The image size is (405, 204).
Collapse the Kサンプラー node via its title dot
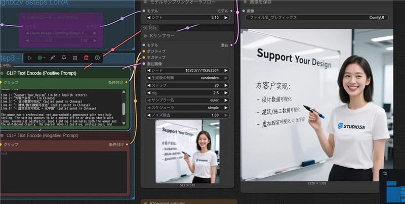click(x=145, y=36)
